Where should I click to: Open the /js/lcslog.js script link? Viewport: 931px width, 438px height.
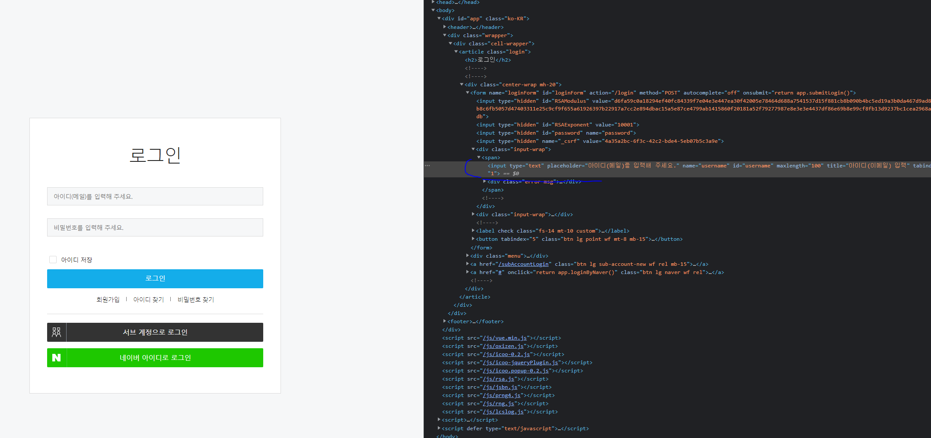(x=503, y=412)
